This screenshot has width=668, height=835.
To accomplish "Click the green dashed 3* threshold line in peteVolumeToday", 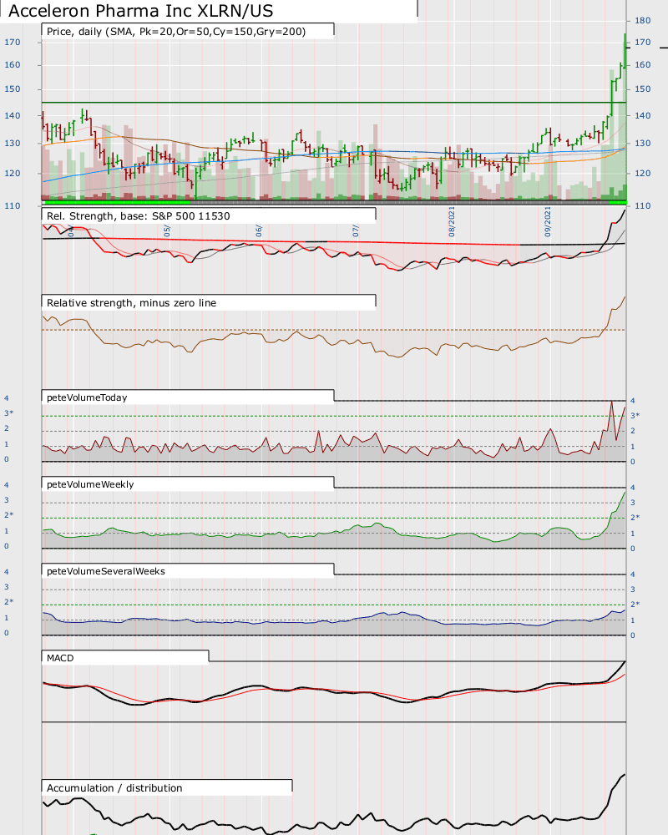I will [333, 416].
